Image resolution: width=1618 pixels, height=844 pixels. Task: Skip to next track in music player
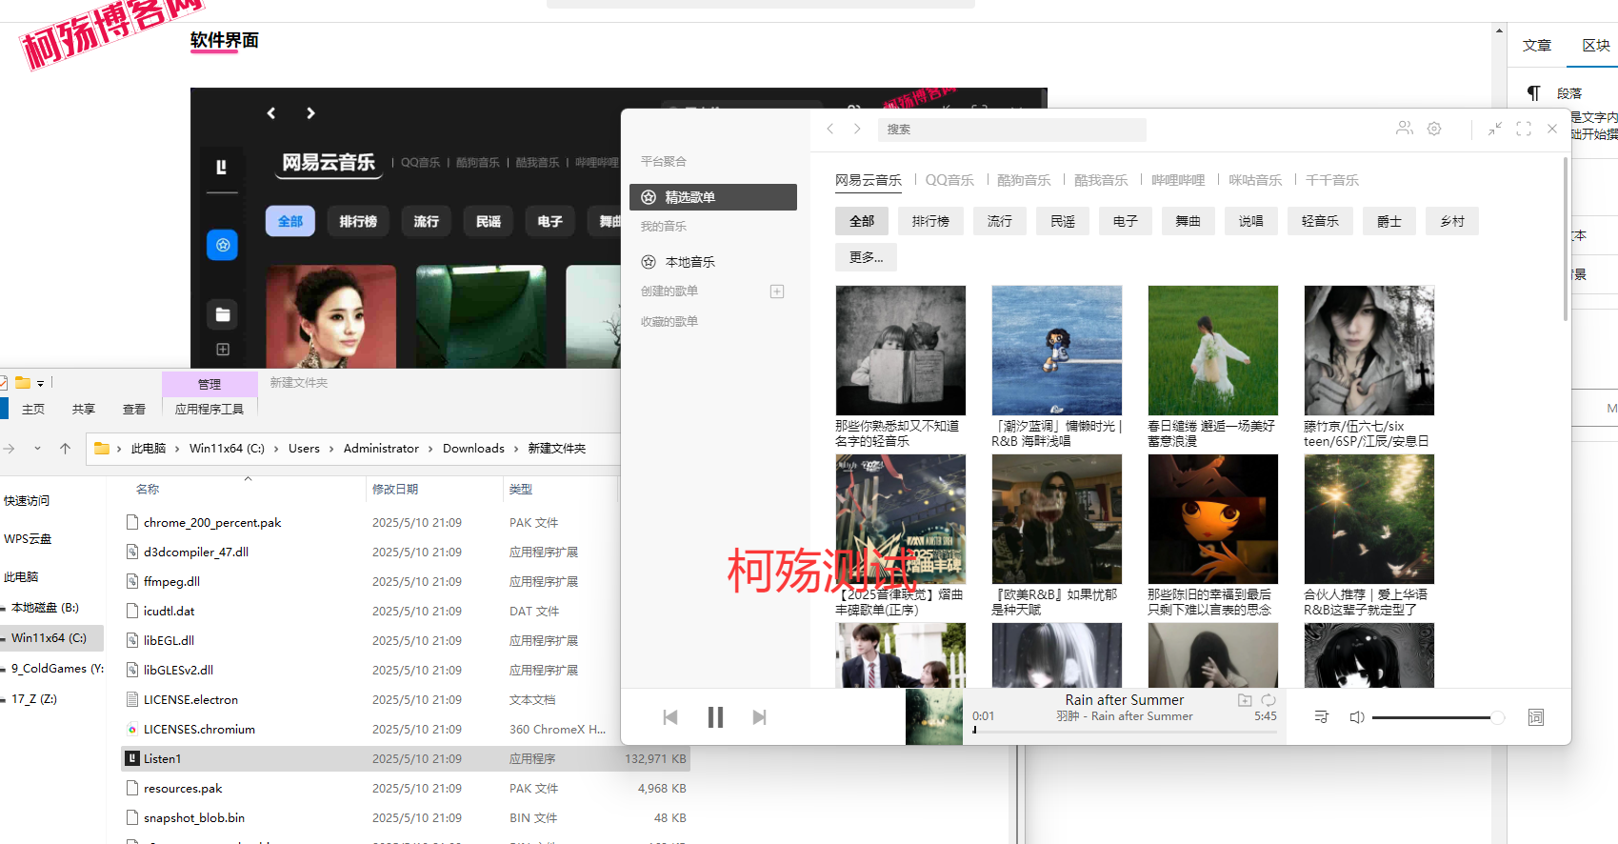tap(759, 717)
